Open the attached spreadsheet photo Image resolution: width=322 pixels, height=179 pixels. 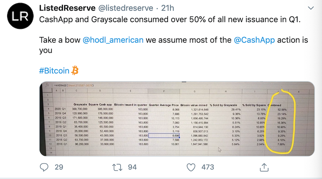pos(177,119)
